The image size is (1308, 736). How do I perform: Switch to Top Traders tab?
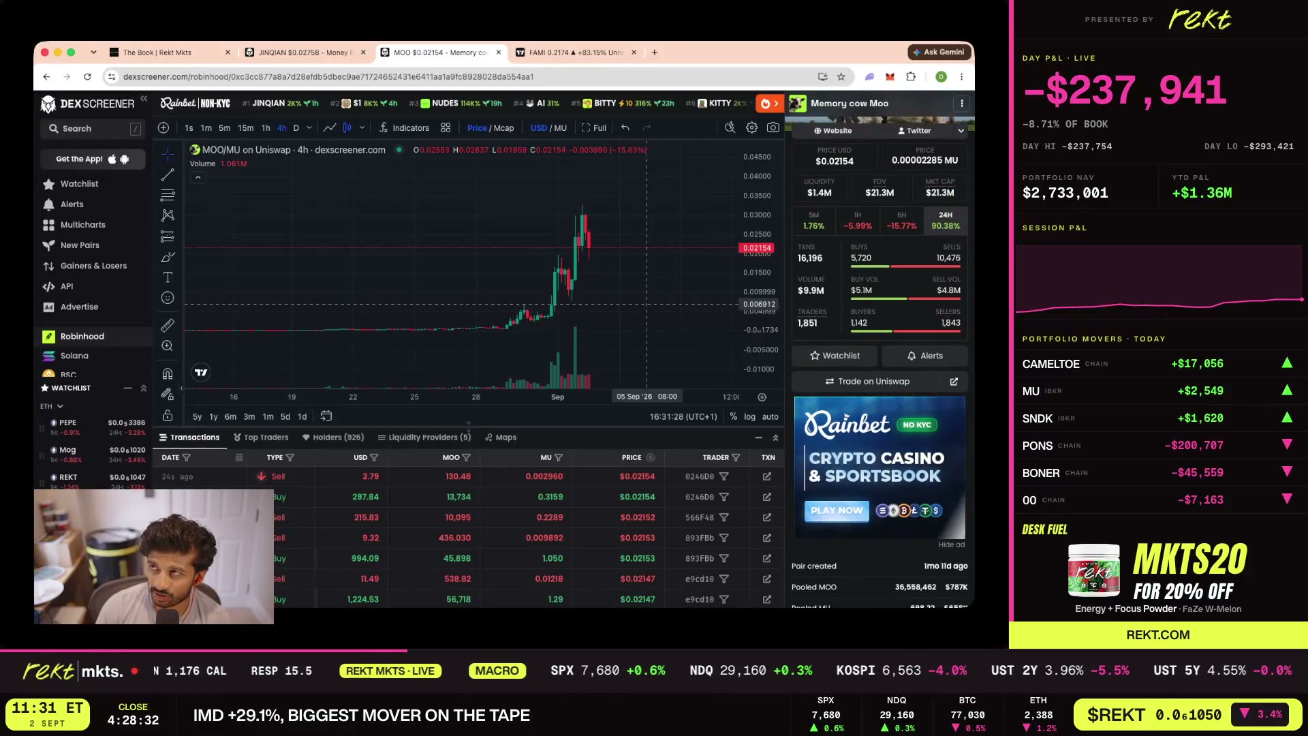tap(261, 438)
